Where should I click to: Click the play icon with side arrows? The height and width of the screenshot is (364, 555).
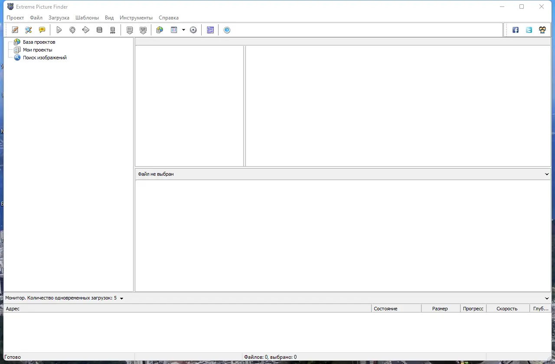[x=86, y=30]
